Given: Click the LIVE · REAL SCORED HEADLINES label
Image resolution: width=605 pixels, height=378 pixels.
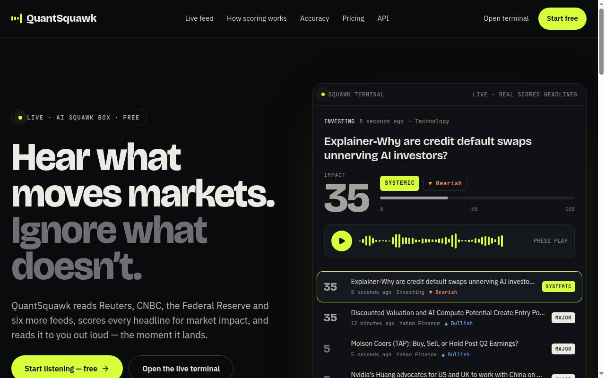Looking at the screenshot, I should coord(525,94).
